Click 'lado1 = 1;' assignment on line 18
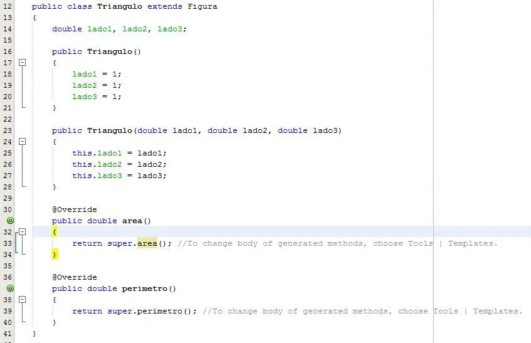This screenshot has height=343, width=531. pos(97,74)
